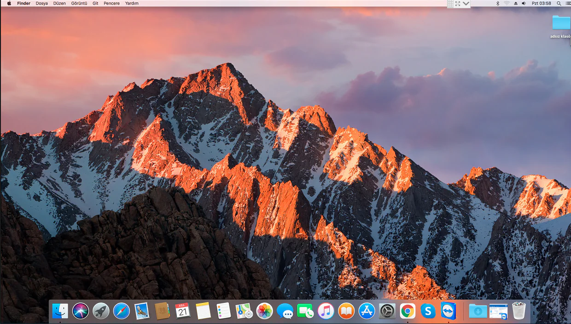
Task: Open Siri from the Dock
Action: (x=81, y=311)
